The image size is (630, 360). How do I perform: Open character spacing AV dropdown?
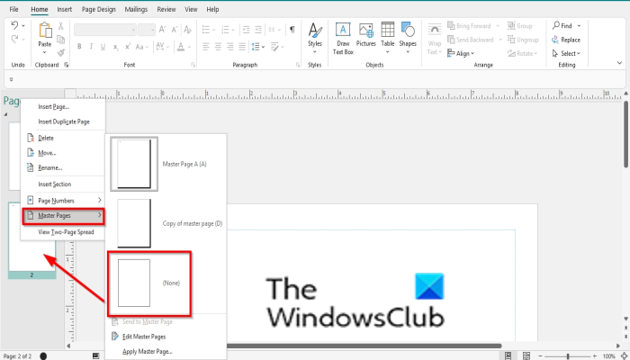162,47
